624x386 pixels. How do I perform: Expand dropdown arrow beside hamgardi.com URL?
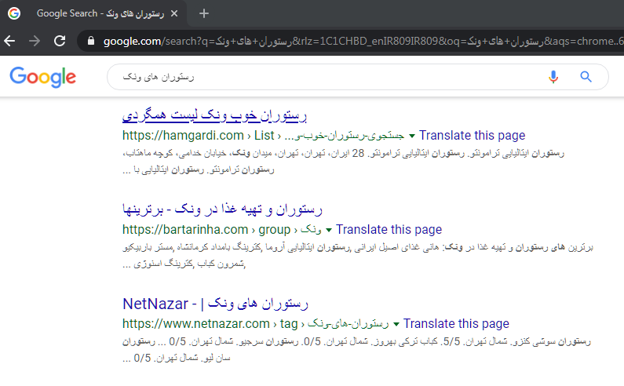[x=412, y=136]
